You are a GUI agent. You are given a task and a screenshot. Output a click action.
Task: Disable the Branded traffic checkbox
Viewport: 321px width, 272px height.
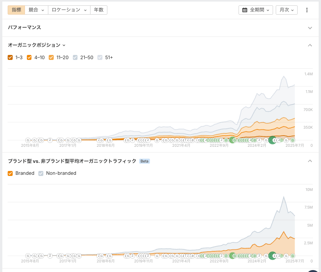(x=10, y=173)
